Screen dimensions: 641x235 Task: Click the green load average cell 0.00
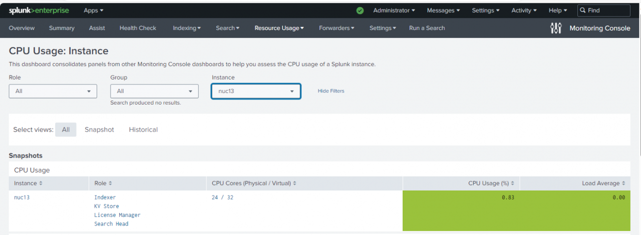[575, 210]
